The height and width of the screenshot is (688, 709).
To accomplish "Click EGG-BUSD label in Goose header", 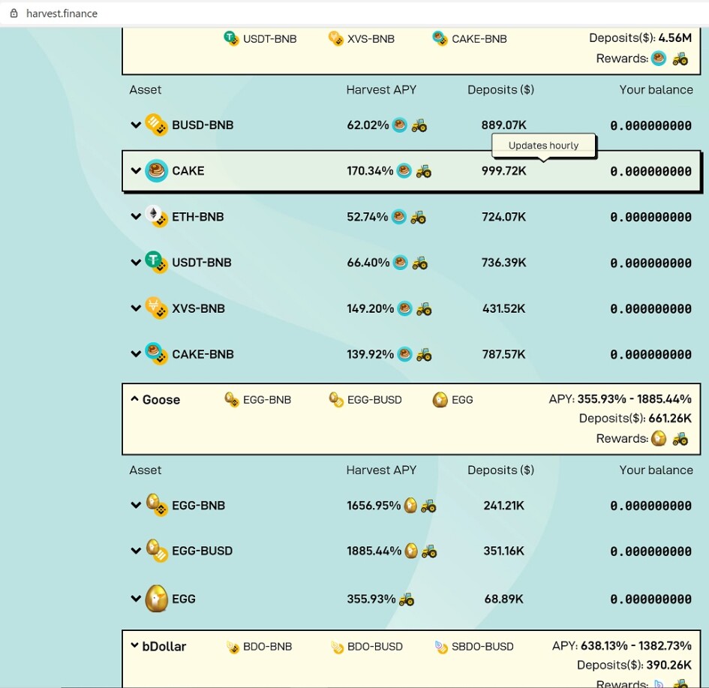I will click(374, 400).
